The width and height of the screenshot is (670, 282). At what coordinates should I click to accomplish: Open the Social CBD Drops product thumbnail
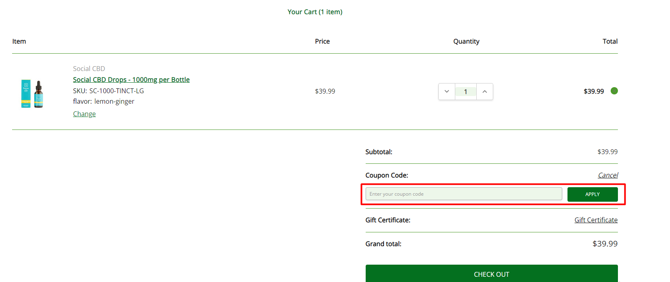[x=32, y=94]
